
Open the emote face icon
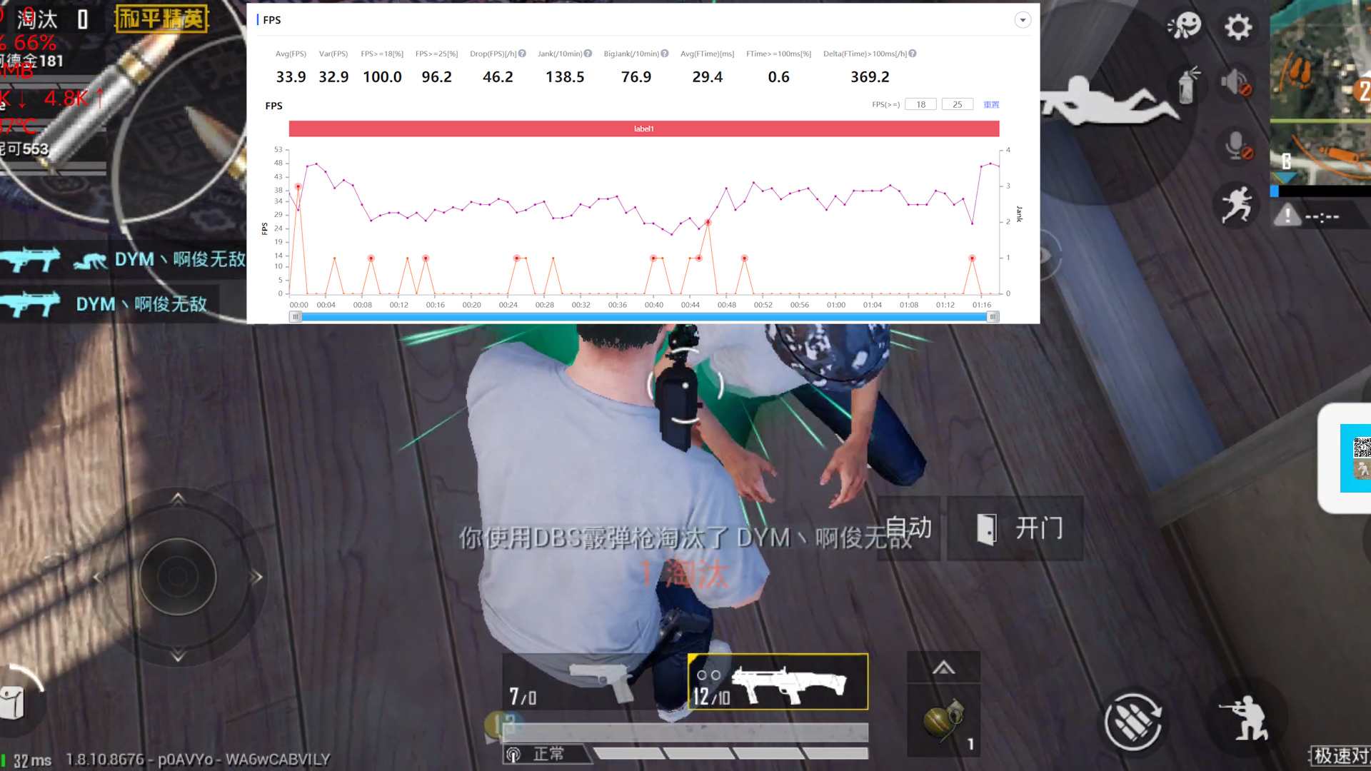pyautogui.click(x=1185, y=26)
